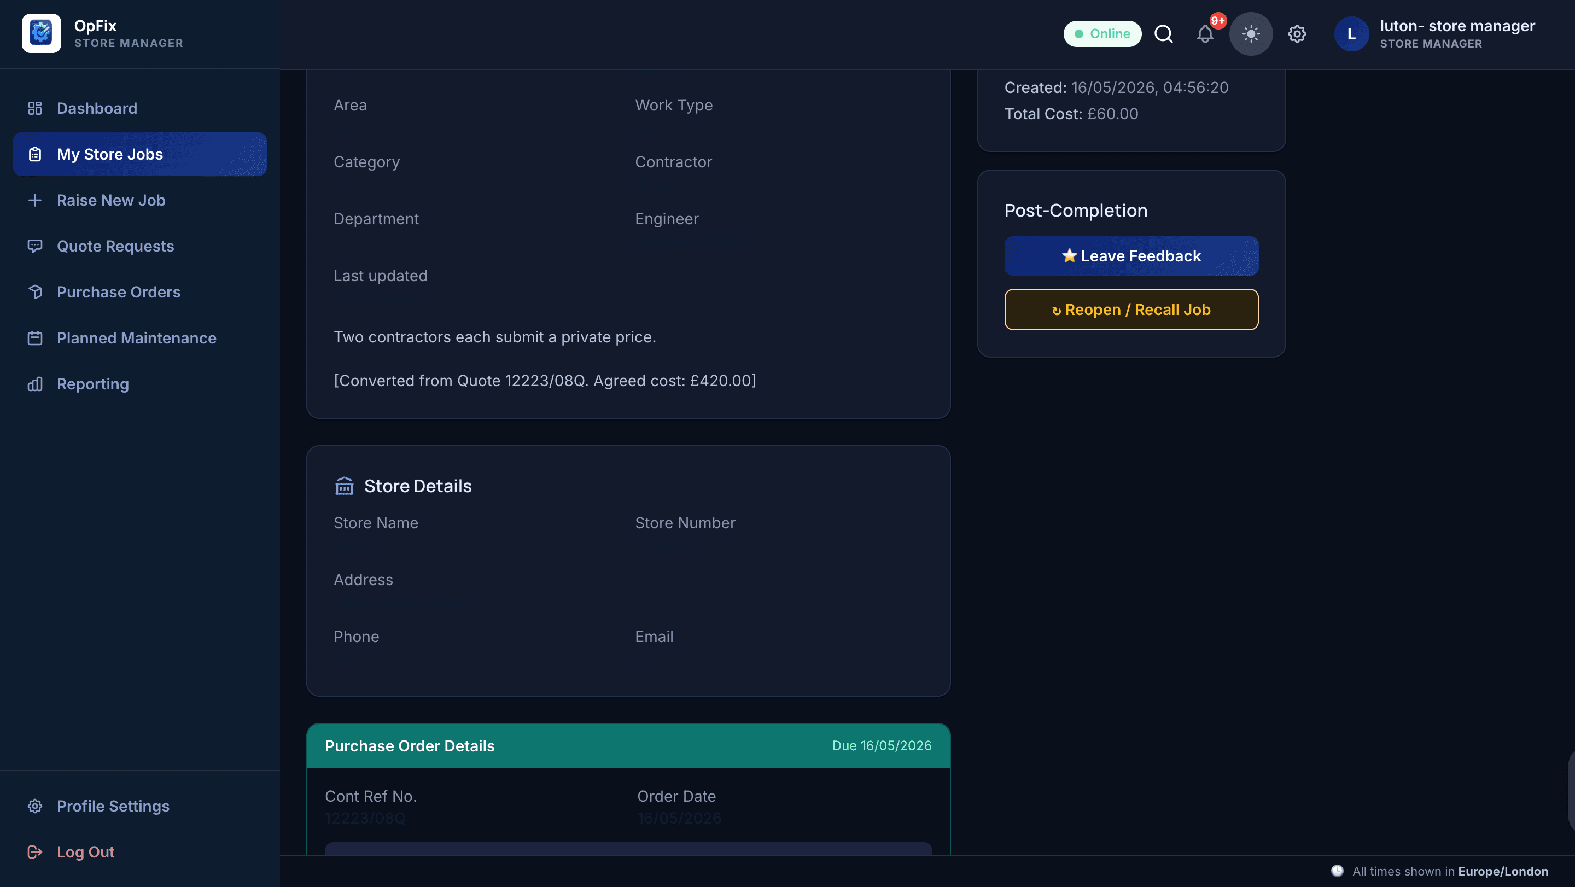Open the search magnifier icon
1575x887 pixels.
tap(1164, 33)
